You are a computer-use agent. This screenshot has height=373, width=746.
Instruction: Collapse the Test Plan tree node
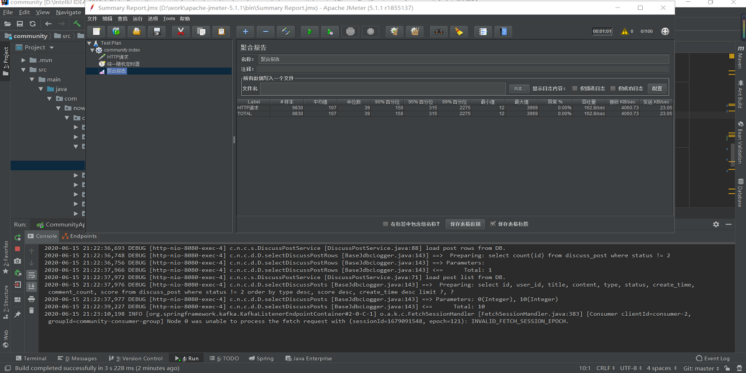[x=88, y=43]
